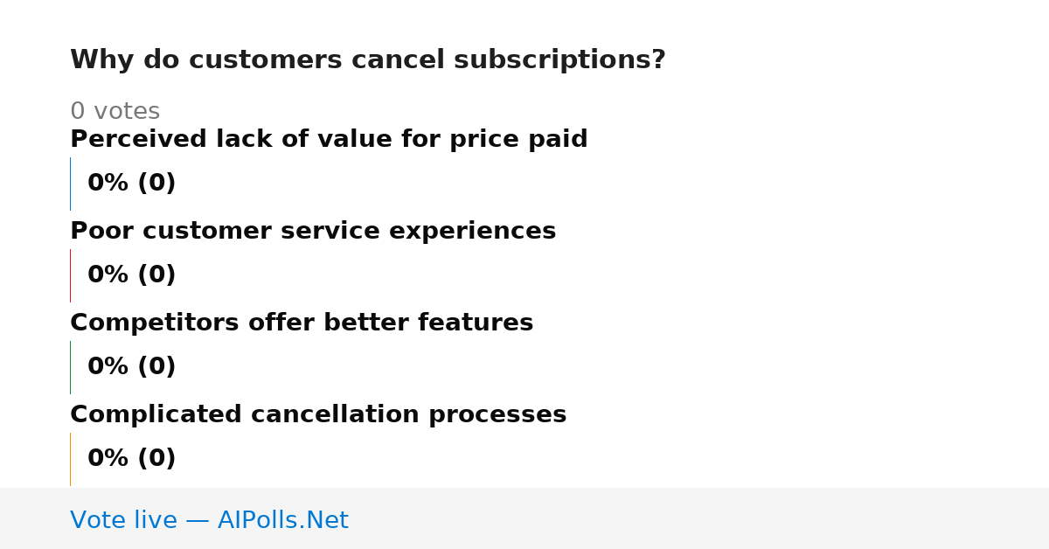Click the green result bar
This screenshot has height=549, width=1049.
coord(70,367)
